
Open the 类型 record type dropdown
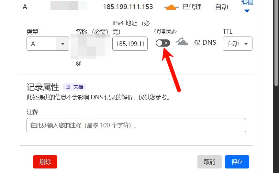pos(48,44)
